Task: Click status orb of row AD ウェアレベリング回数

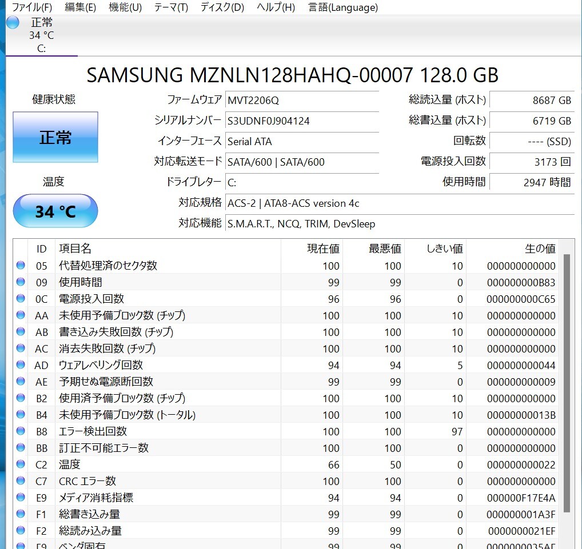Action: click(x=21, y=364)
